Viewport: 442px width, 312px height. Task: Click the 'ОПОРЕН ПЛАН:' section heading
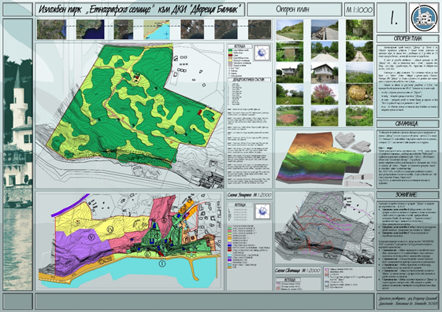pyautogui.click(x=407, y=39)
